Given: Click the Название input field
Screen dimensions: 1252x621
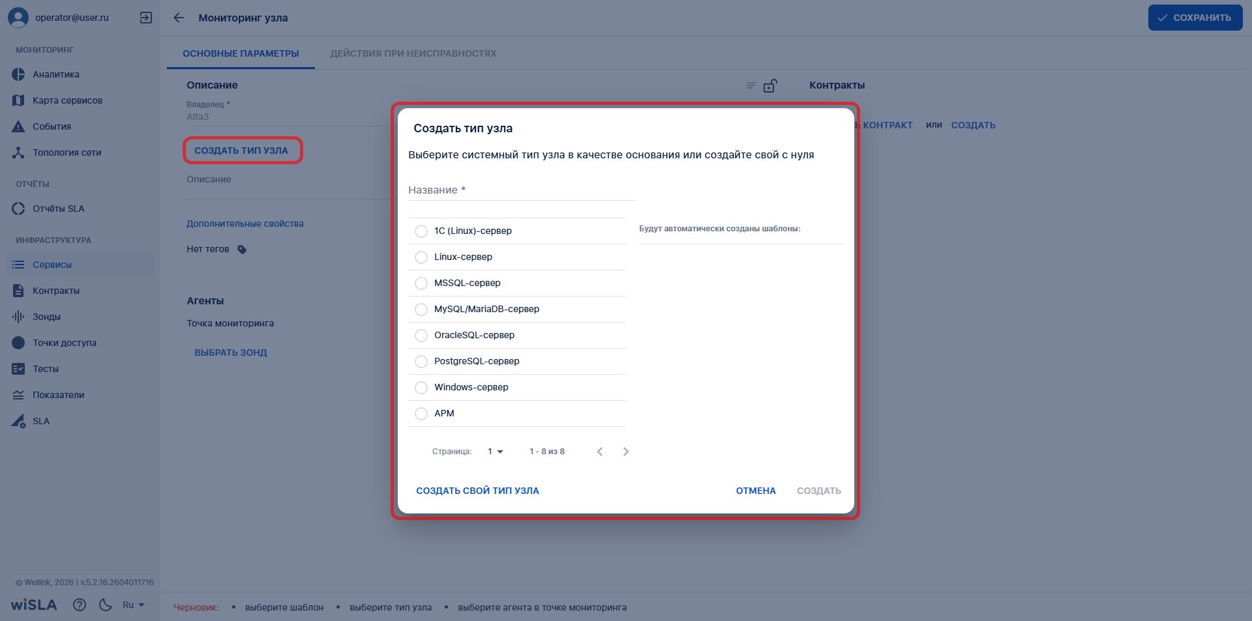Looking at the screenshot, I should pos(522,190).
